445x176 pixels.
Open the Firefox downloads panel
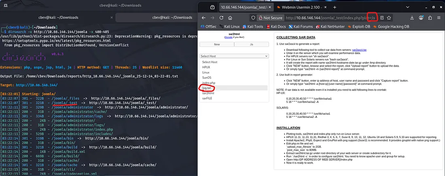tap(412, 18)
